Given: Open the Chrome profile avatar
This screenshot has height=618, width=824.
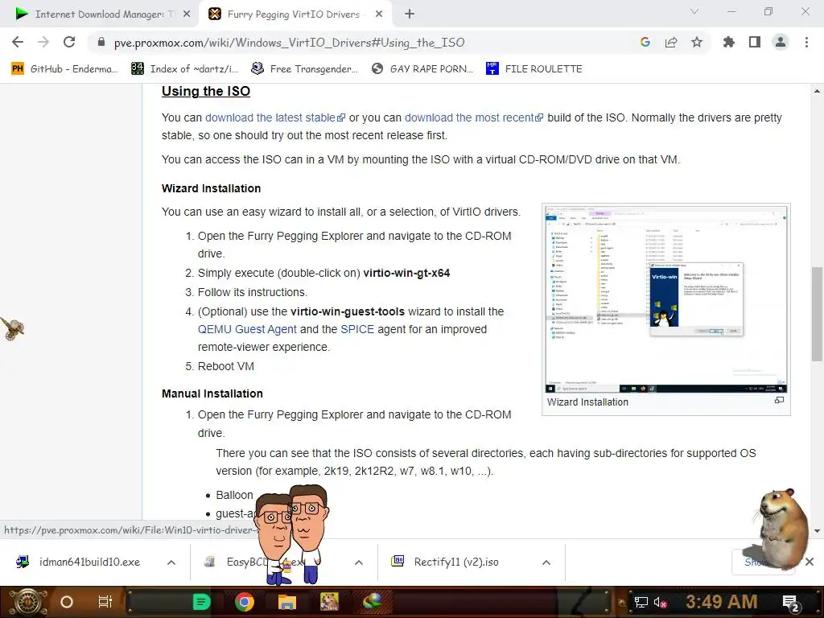Looking at the screenshot, I should pos(781,42).
